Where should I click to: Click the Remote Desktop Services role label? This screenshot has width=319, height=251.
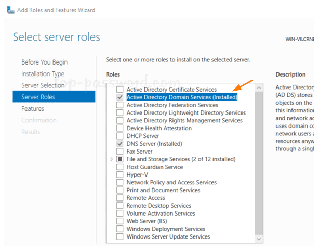[159, 206]
